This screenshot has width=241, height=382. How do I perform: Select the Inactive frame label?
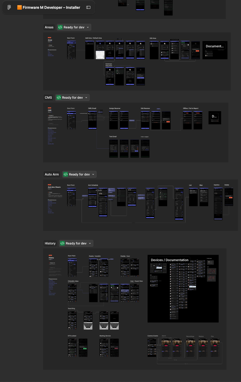click(217, 185)
